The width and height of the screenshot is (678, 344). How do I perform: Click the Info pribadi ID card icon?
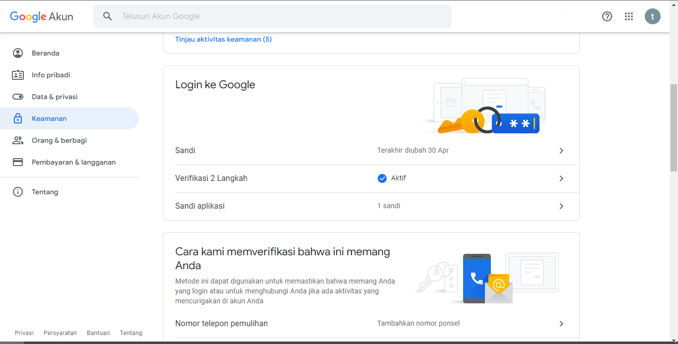18,75
